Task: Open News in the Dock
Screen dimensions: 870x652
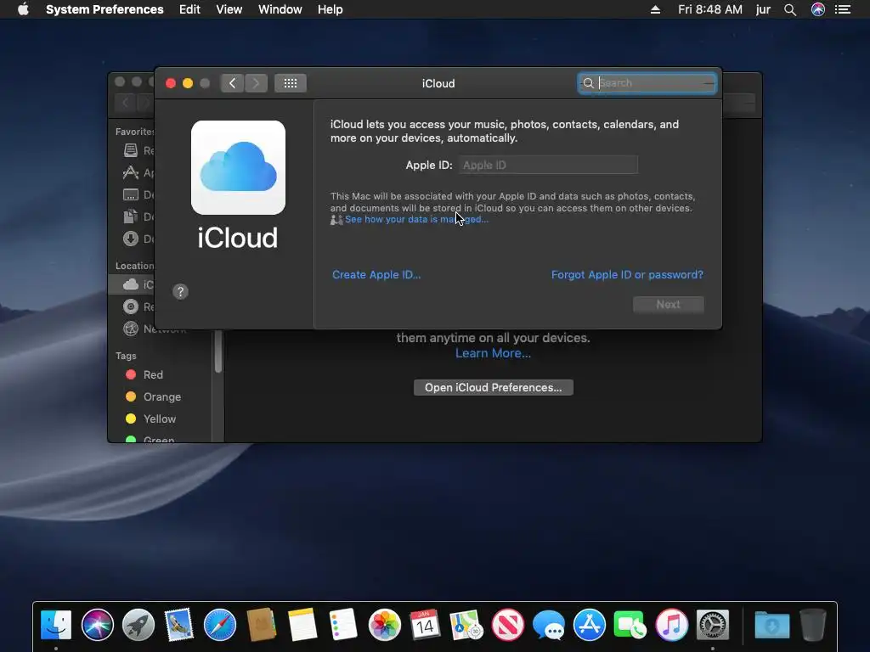Action: (508, 625)
